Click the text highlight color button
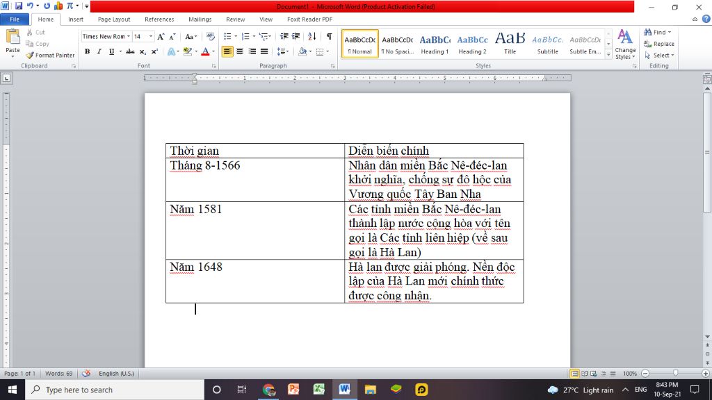This screenshot has height=400, width=712. point(187,51)
